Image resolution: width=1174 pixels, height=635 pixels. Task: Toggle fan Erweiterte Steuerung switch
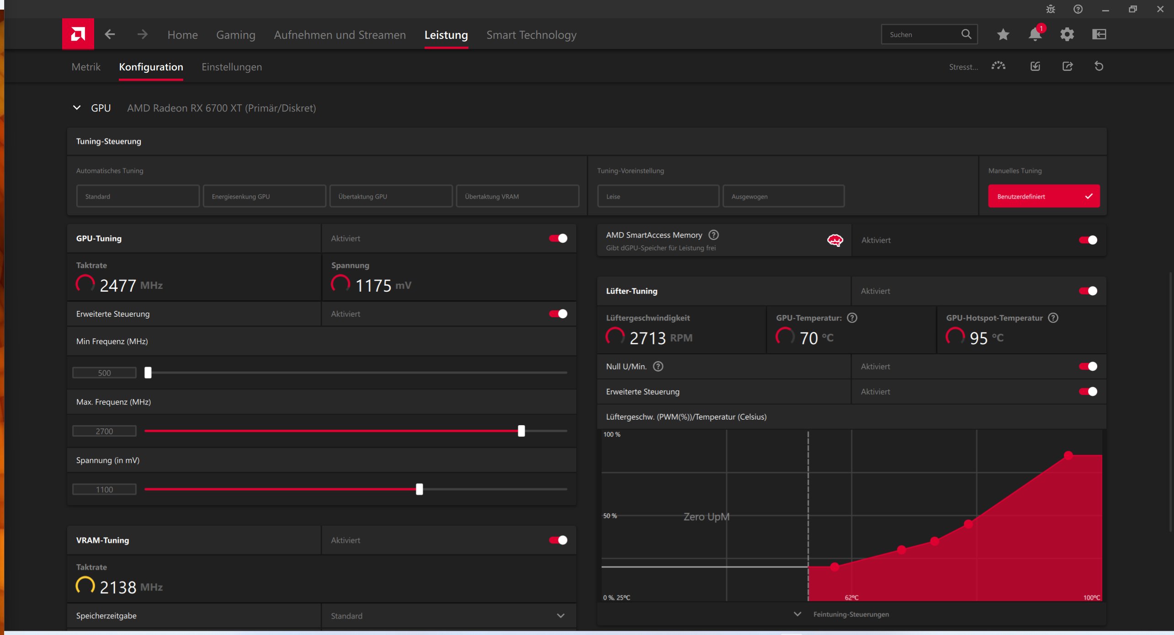[1088, 391]
